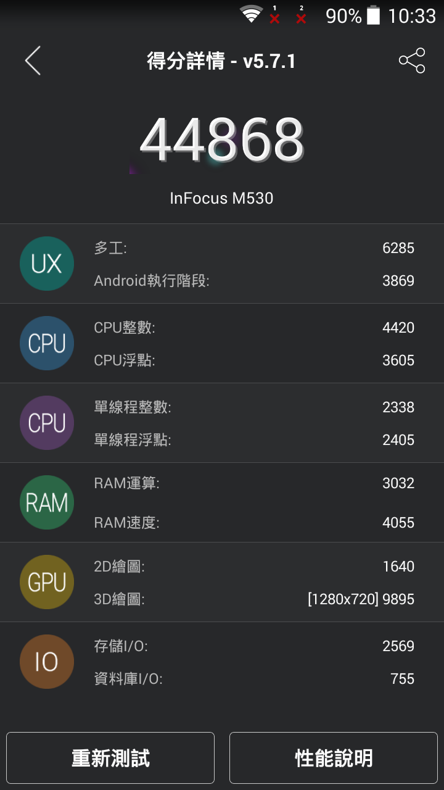Select the 多工 score row

[253, 248]
